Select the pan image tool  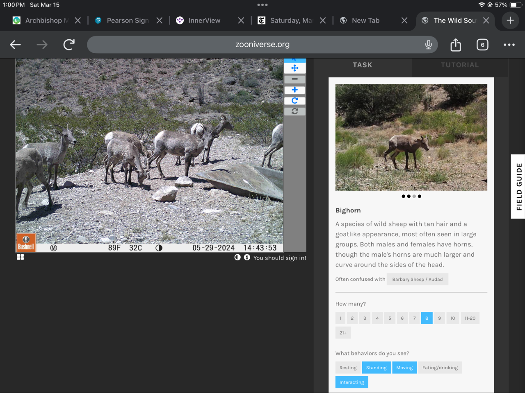(294, 68)
